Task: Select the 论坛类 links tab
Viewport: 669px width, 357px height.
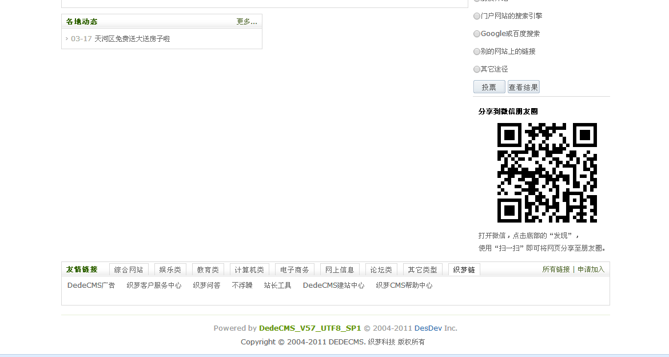Action: pos(381,270)
